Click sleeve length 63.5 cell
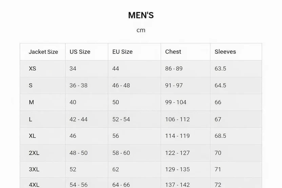This screenshot has height=188, width=282. [x=220, y=68]
